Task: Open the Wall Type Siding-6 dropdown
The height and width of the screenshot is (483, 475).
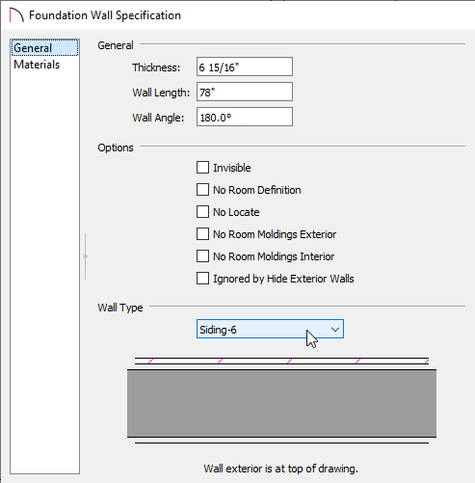Action: 270,329
